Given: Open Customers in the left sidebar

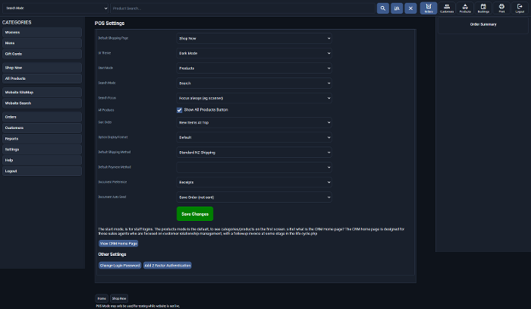Looking at the screenshot, I should [42, 128].
